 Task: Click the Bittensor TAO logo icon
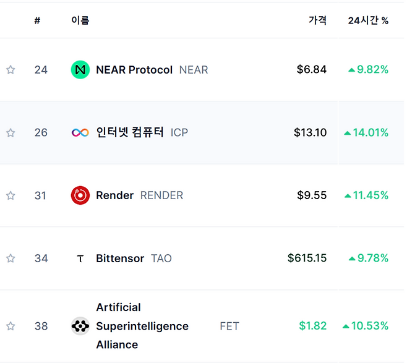(x=80, y=258)
